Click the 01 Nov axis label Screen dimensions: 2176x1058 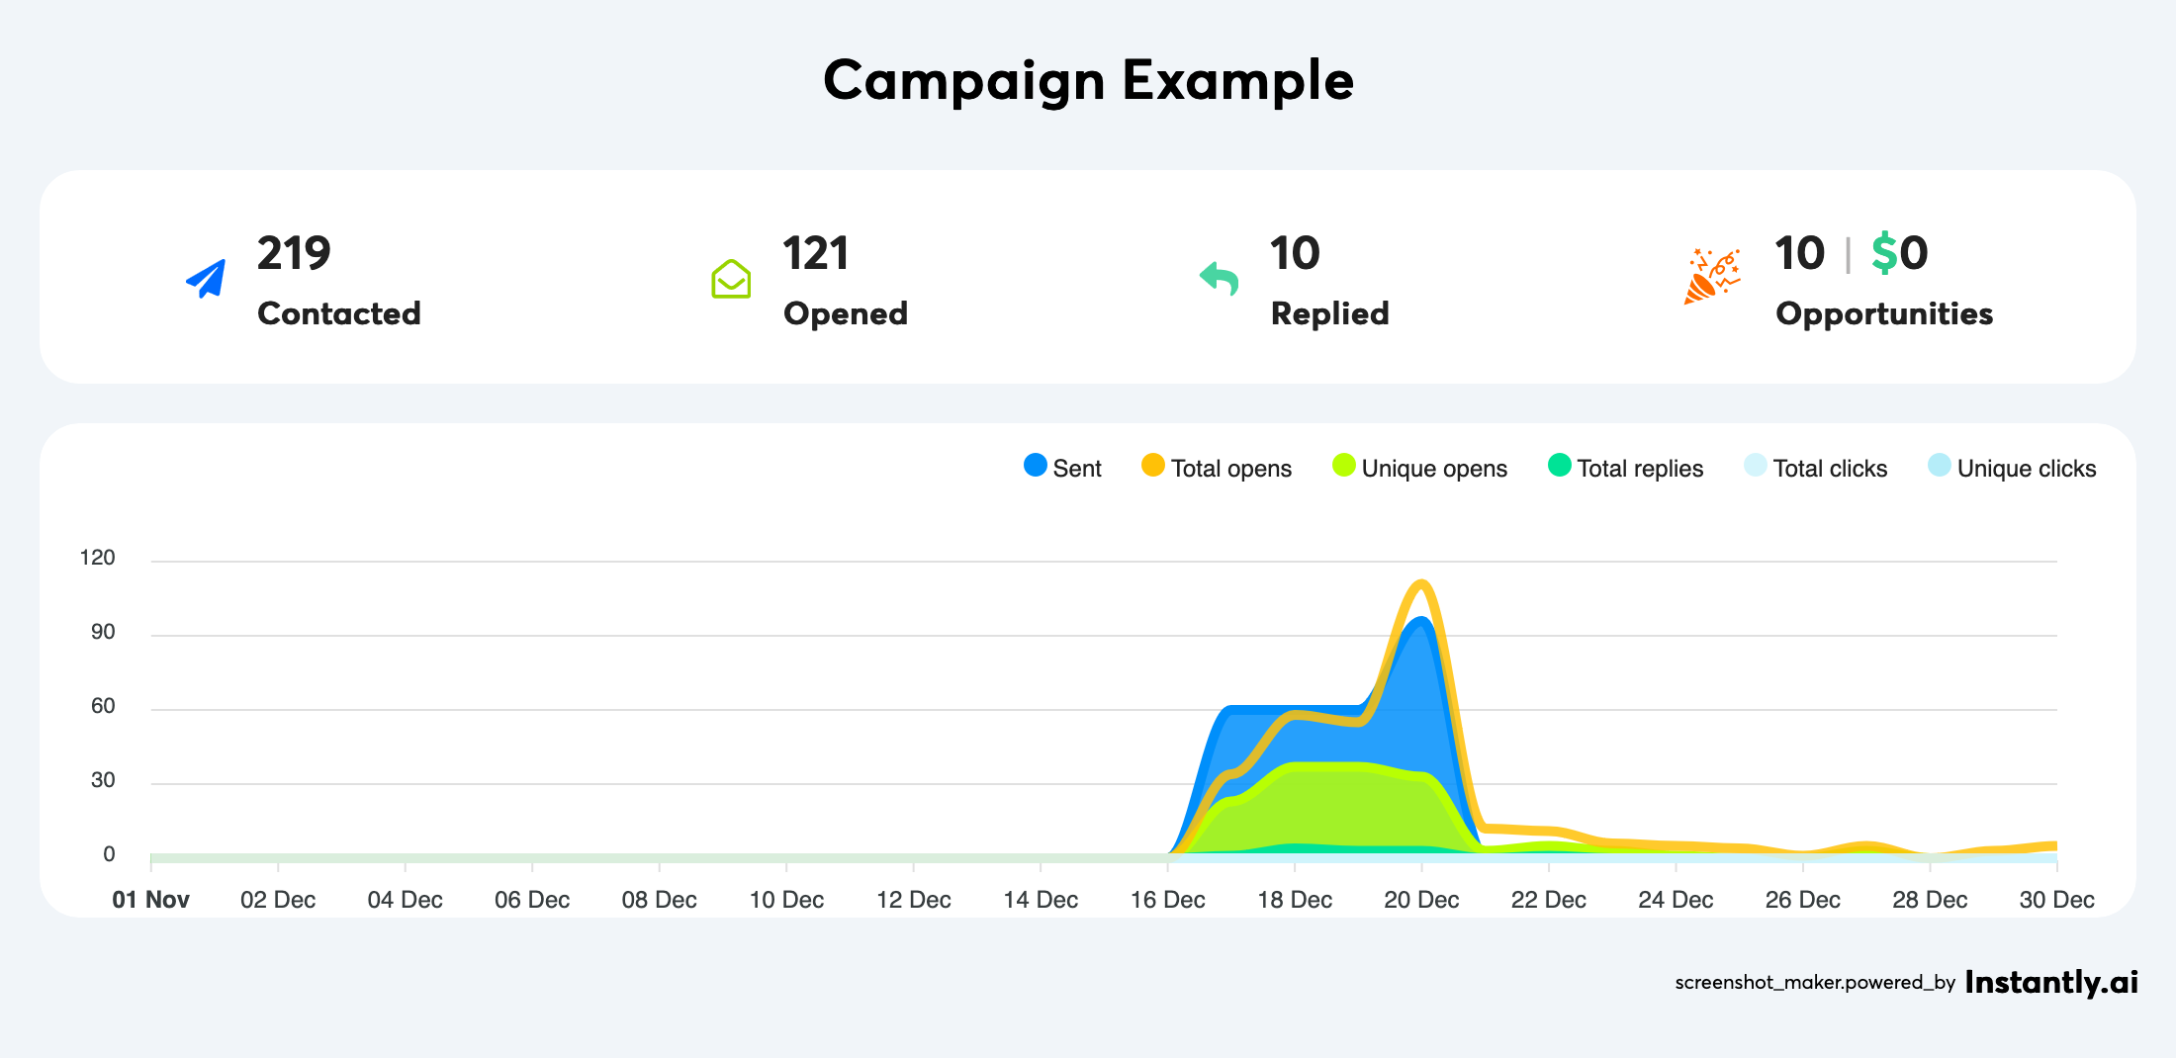pyautogui.click(x=150, y=900)
